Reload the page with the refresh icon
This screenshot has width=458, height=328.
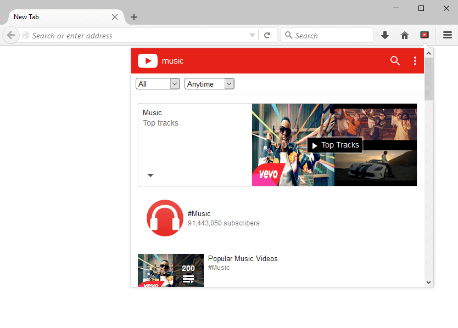267,35
